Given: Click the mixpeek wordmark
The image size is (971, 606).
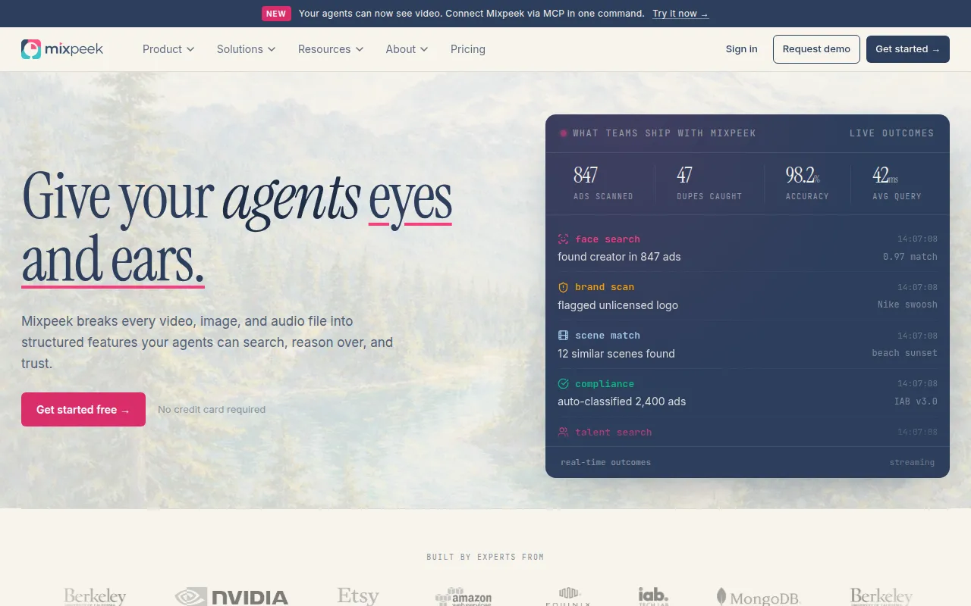Looking at the screenshot, I should pyautogui.click(x=74, y=49).
